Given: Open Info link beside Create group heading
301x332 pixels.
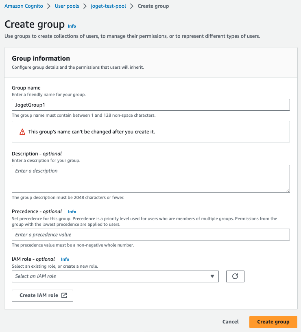Looking at the screenshot, I should [x=72, y=26].
